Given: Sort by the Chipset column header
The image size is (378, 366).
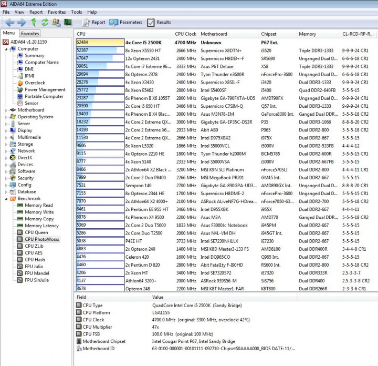Looking at the screenshot, I should coord(278,34).
